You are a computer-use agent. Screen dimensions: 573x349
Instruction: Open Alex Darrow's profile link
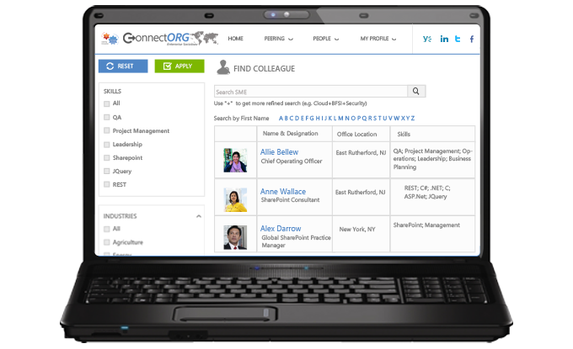pos(281,229)
